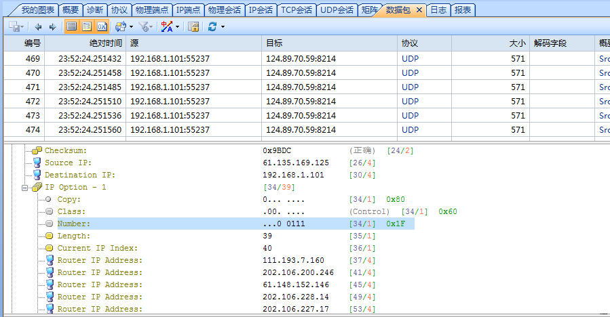Open the display layout dropdown arrow
Image resolution: width=610 pixels, height=317 pixels.
click(132, 27)
